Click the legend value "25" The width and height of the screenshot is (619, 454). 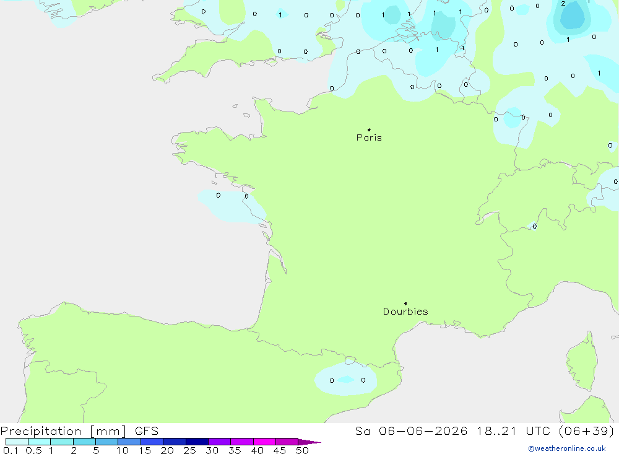(190, 450)
